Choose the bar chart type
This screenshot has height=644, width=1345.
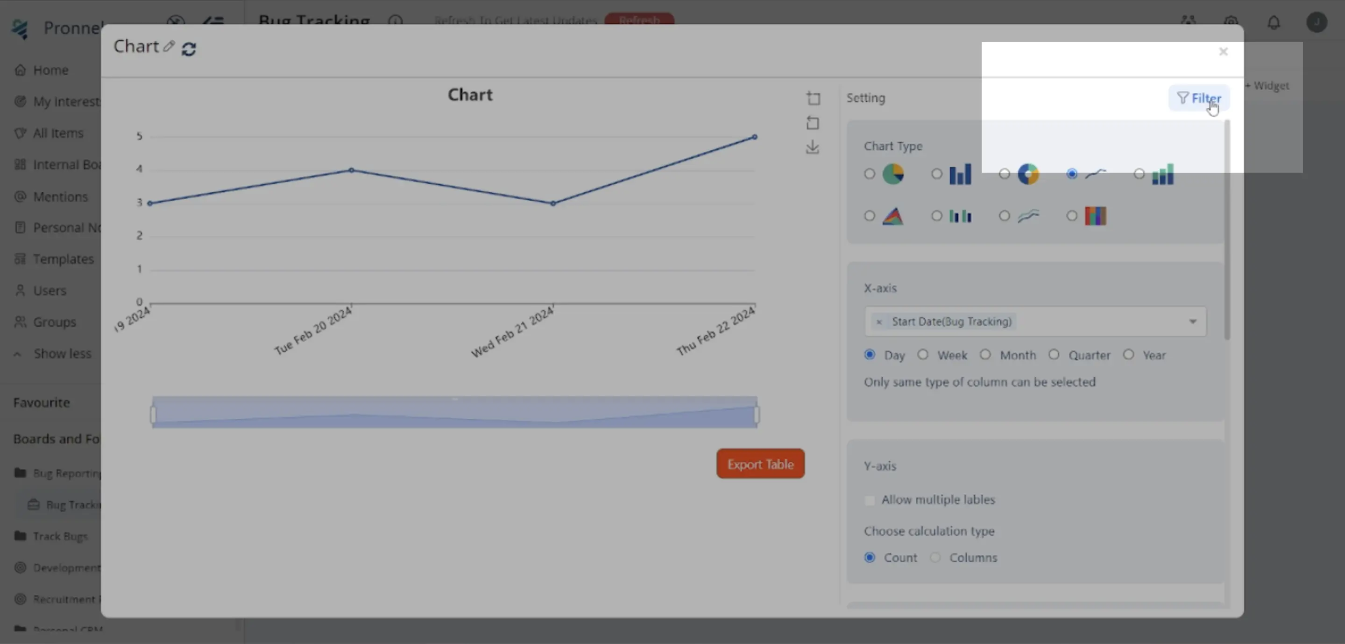(x=937, y=174)
